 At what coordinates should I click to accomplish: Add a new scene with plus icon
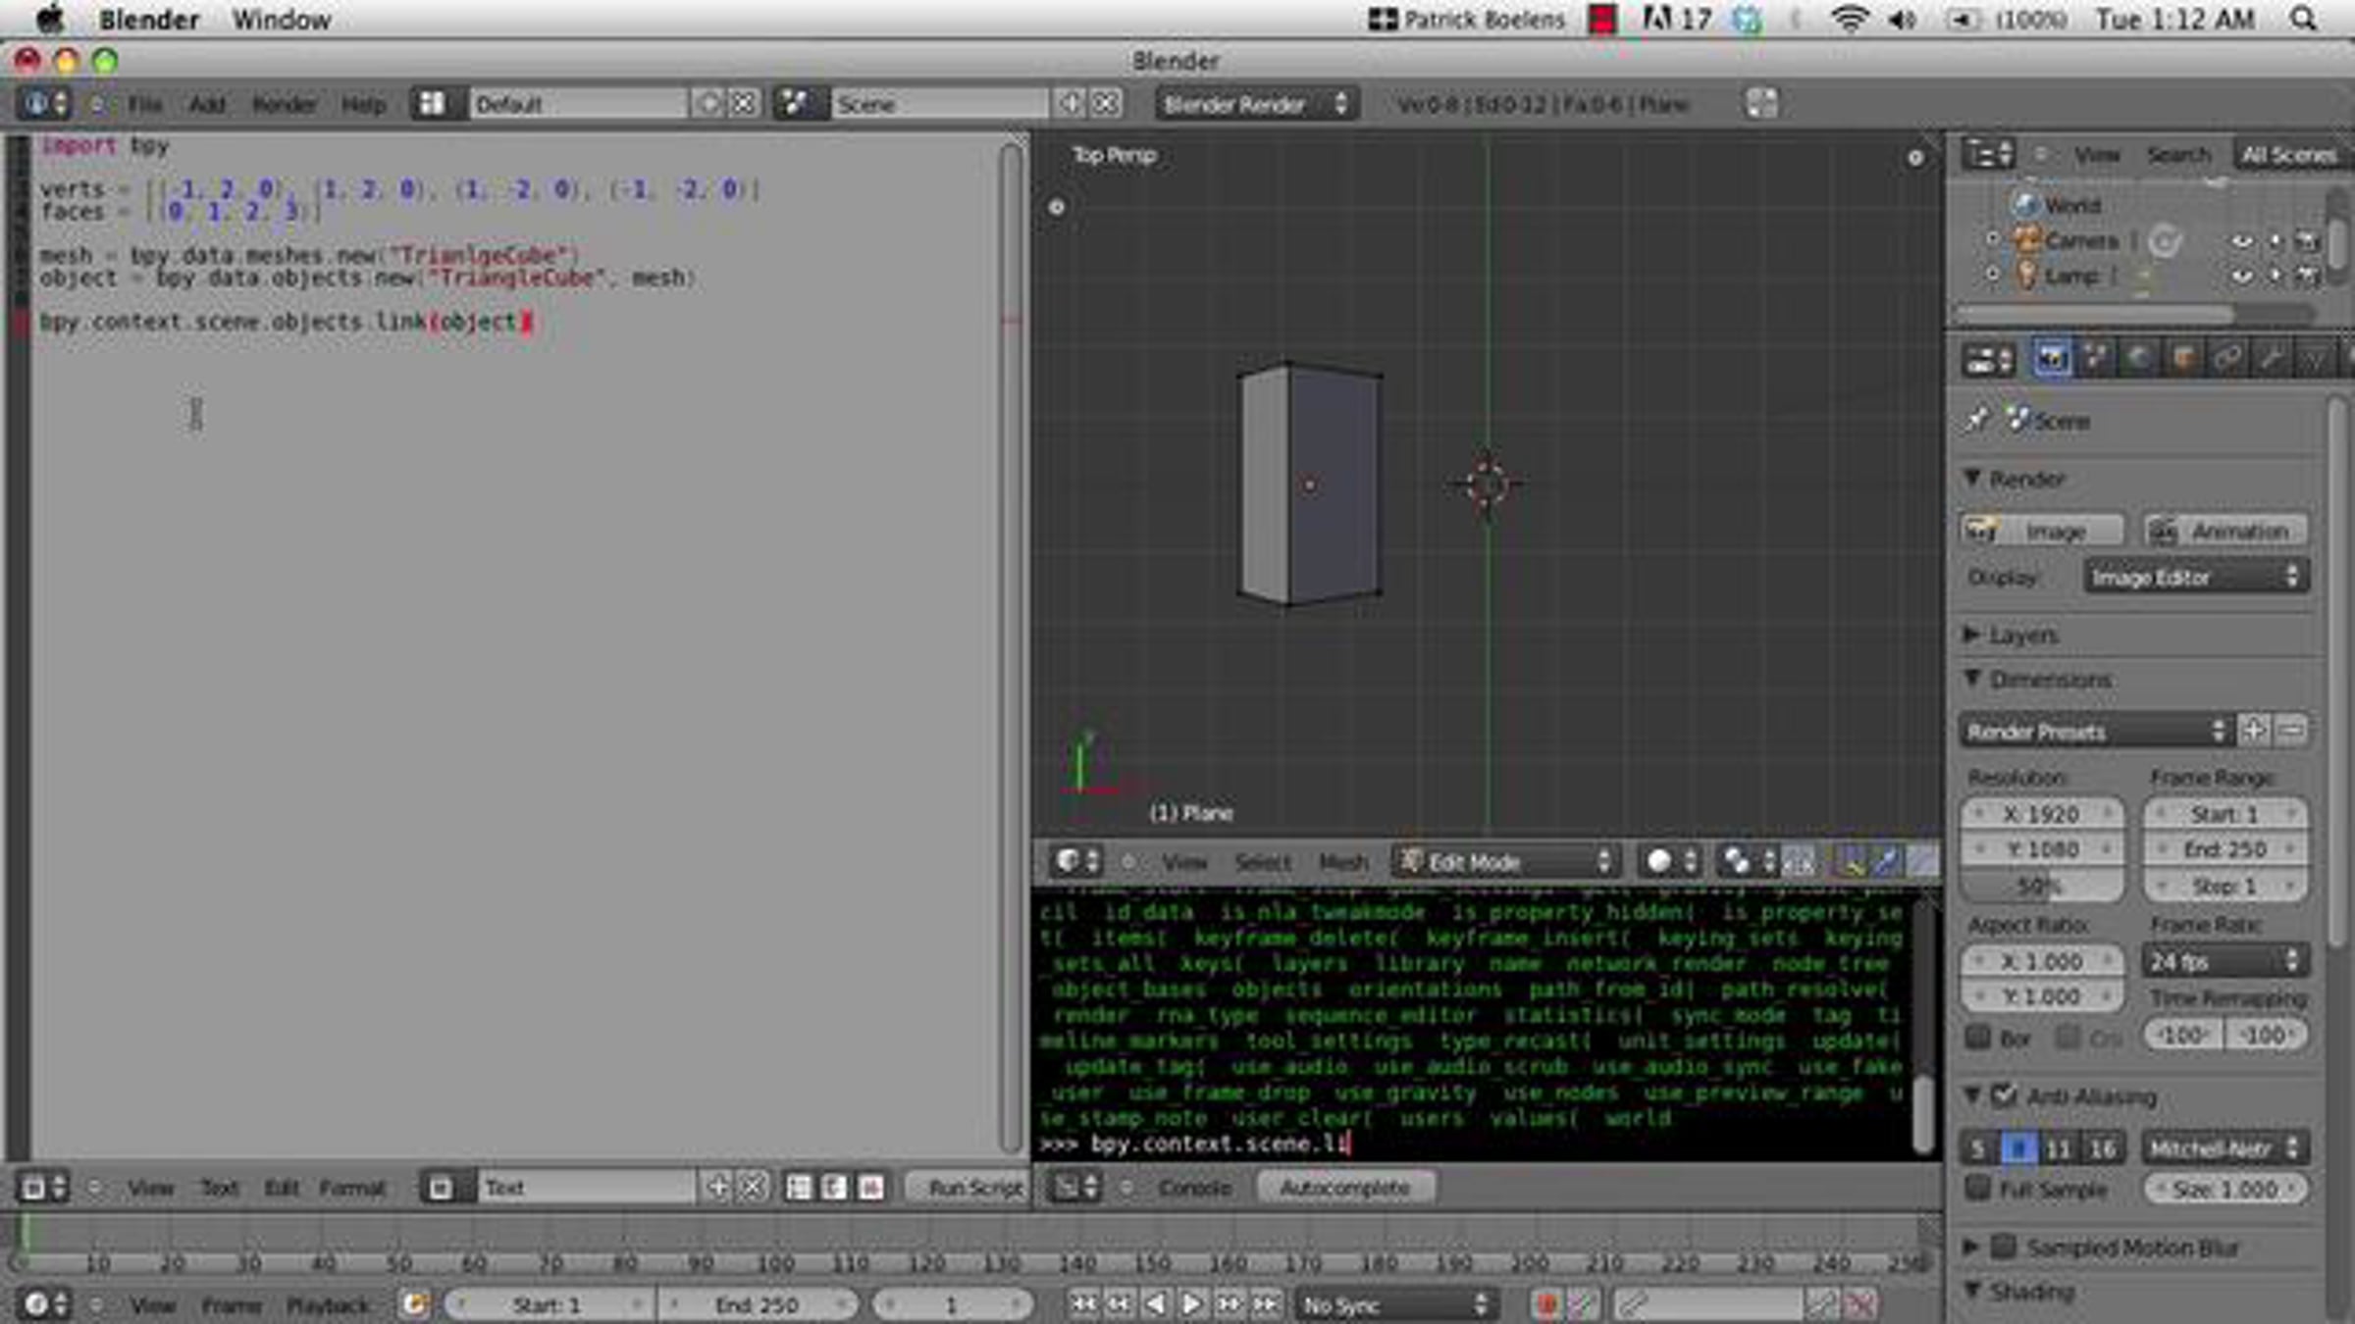pos(1071,104)
